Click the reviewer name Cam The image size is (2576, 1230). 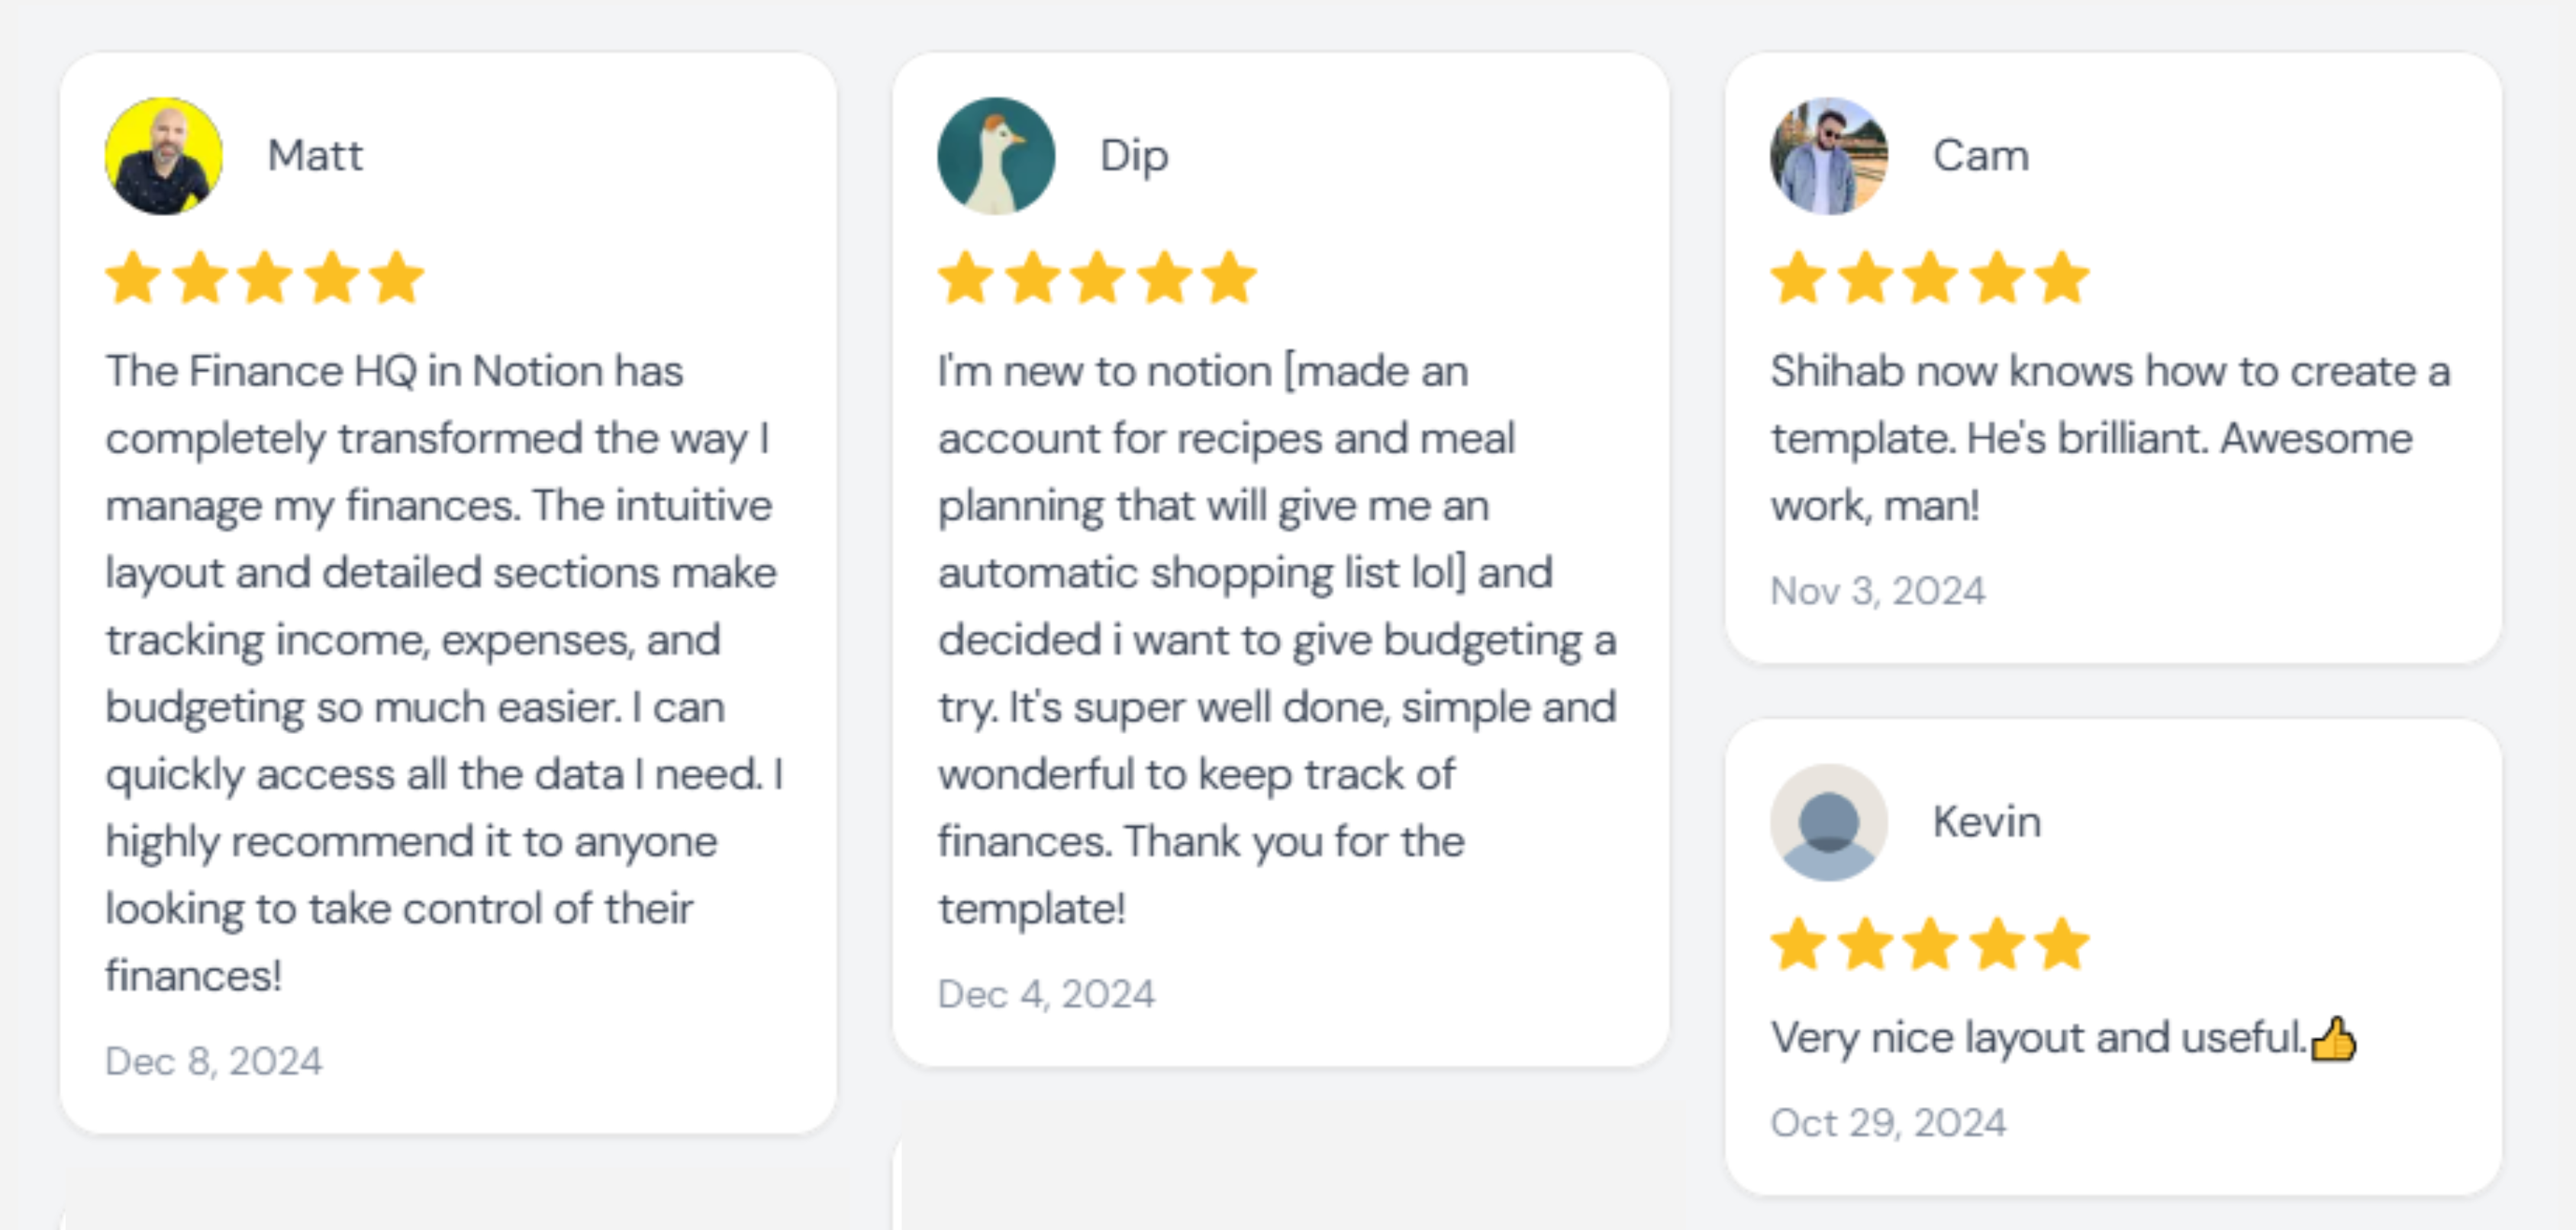click(1981, 156)
